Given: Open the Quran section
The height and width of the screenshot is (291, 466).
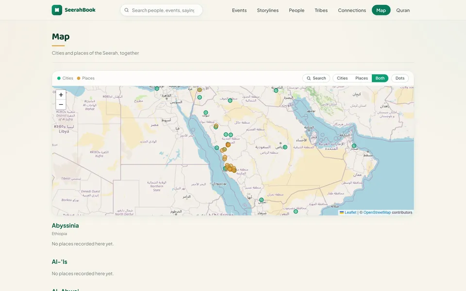Looking at the screenshot, I should [403, 10].
